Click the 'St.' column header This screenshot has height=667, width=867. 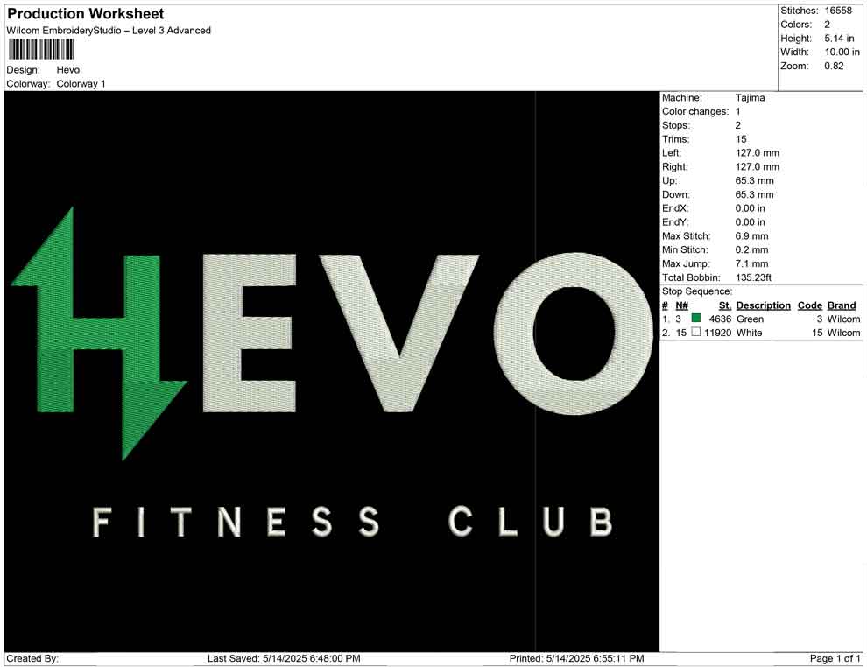pyautogui.click(x=725, y=305)
